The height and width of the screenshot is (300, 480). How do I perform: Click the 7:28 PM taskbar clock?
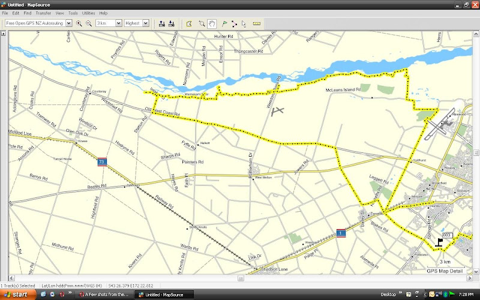466,295
